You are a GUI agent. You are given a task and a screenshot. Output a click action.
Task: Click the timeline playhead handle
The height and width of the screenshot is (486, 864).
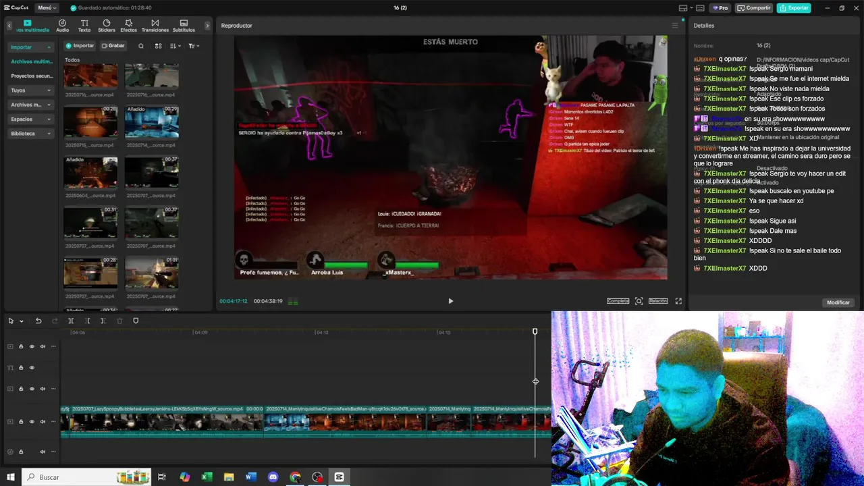(x=535, y=331)
